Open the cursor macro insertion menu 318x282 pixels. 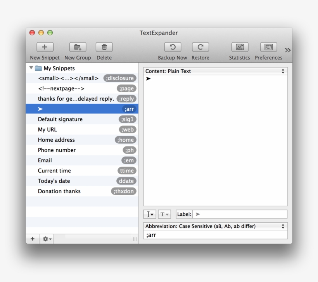pos(149,214)
